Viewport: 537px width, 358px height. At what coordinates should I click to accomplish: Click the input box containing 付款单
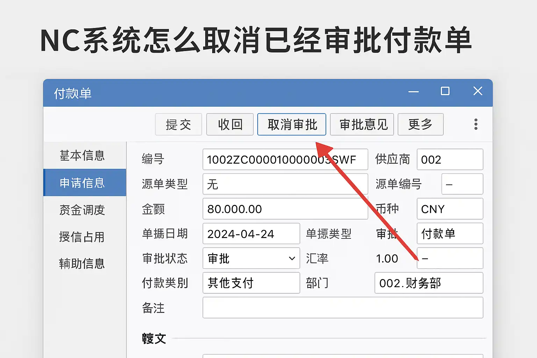point(450,234)
